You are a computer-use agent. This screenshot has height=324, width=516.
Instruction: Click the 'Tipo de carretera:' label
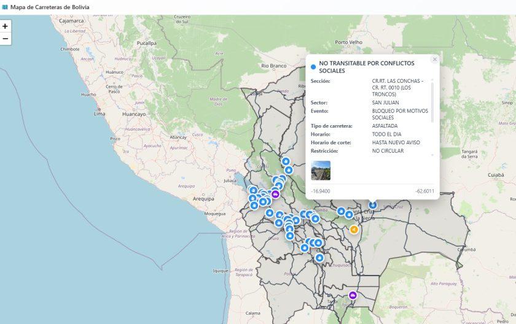click(x=331, y=126)
